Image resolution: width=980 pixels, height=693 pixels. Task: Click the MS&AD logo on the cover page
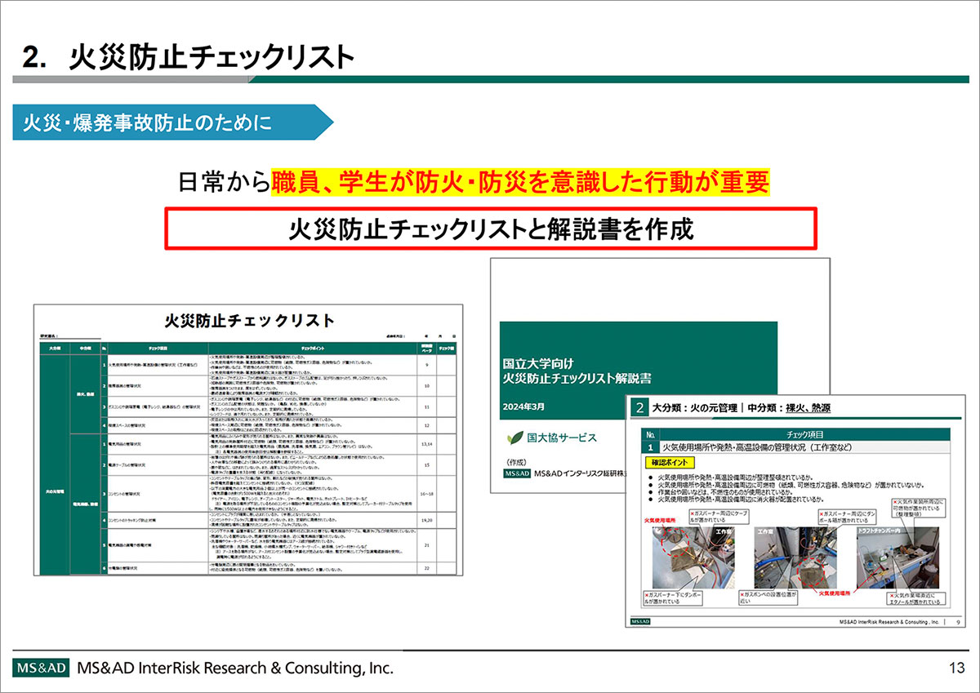click(518, 473)
